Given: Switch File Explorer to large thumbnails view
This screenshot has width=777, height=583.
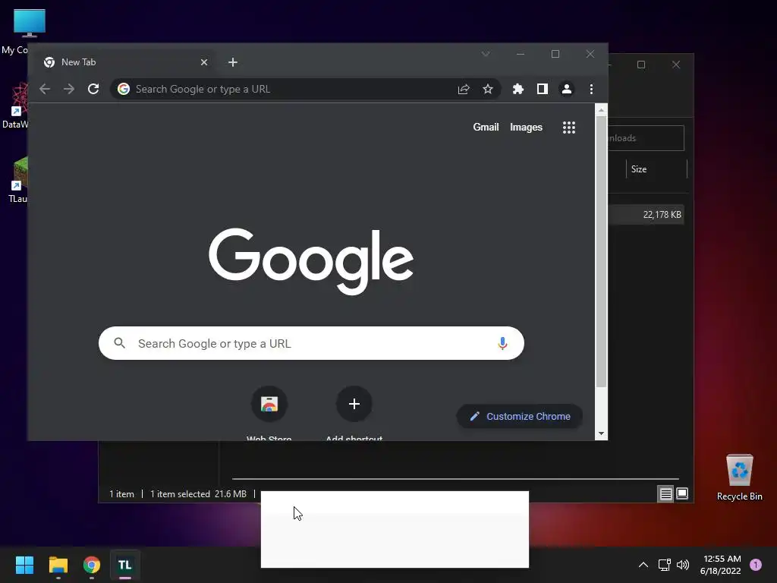Looking at the screenshot, I should click(x=682, y=493).
